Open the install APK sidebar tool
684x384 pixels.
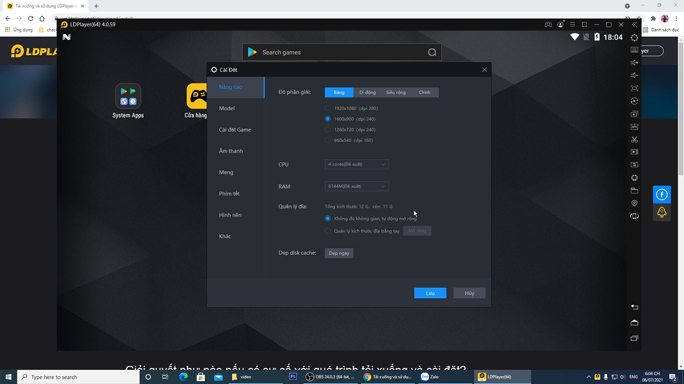(634, 127)
